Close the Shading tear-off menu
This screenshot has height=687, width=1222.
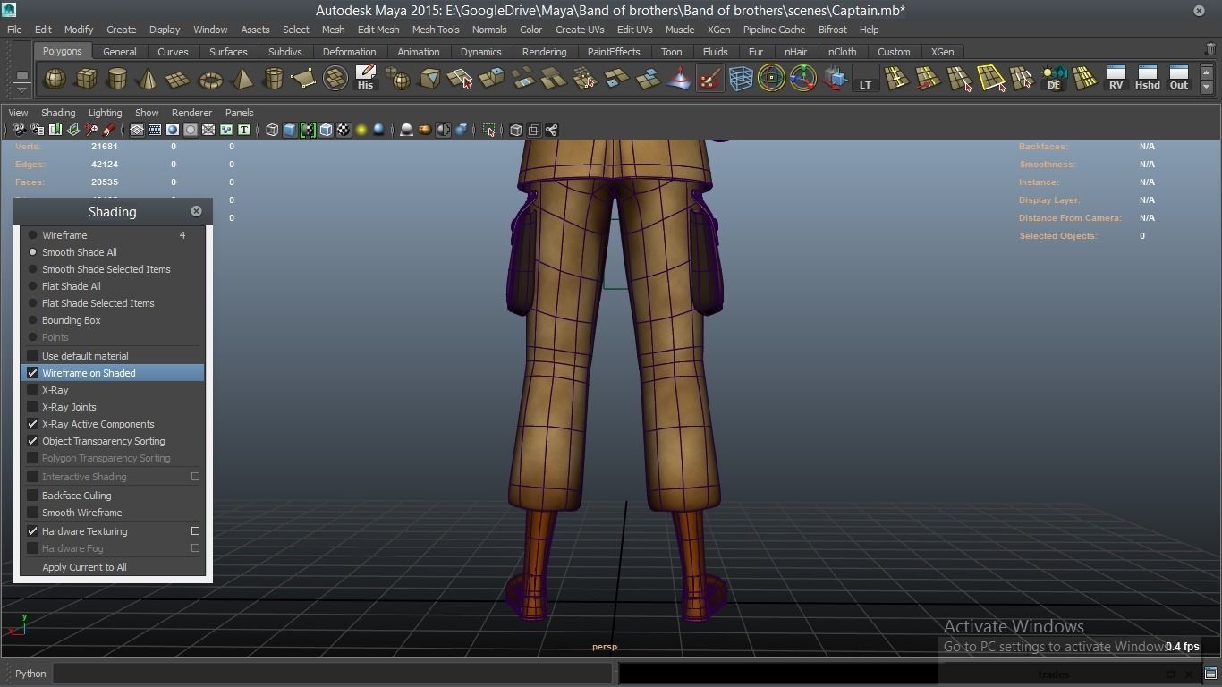(x=196, y=211)
